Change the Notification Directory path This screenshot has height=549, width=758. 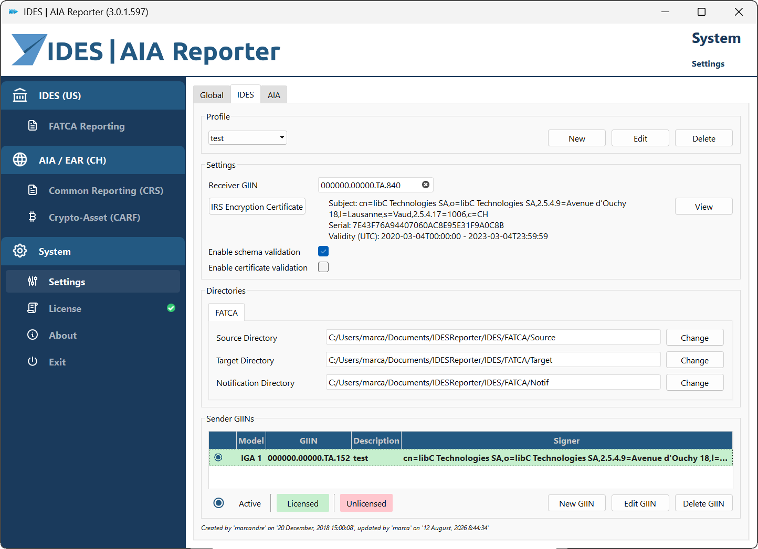[x=695, y=383]
